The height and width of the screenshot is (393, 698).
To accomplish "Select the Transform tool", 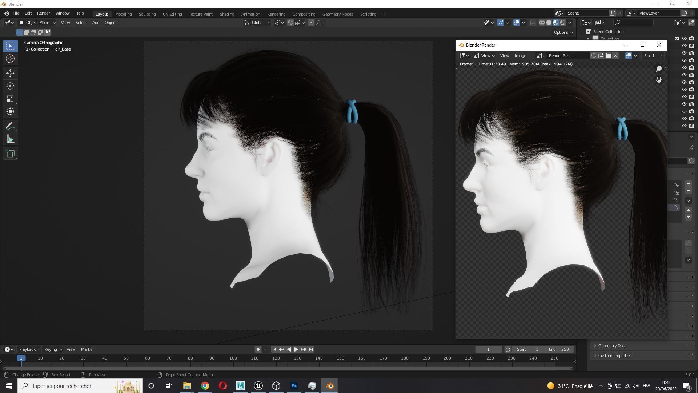I will [10, 111].
